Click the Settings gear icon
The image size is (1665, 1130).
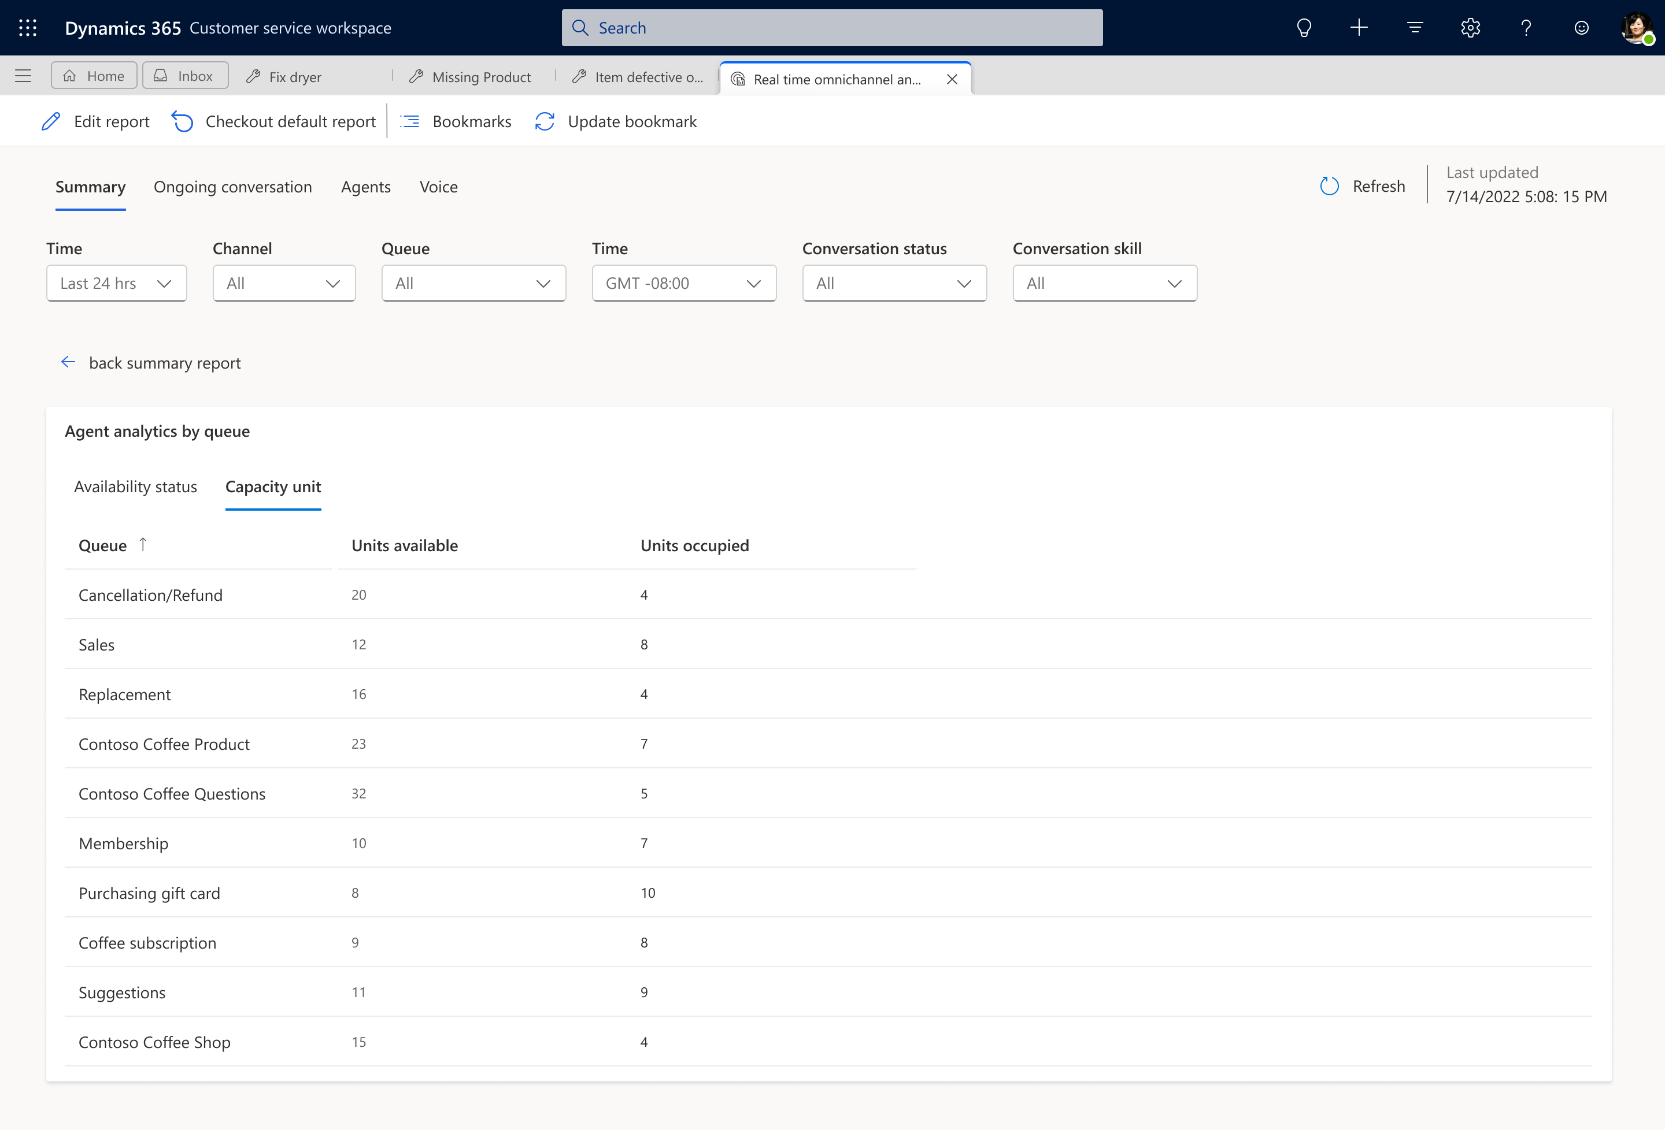(x=1470, y=28)
